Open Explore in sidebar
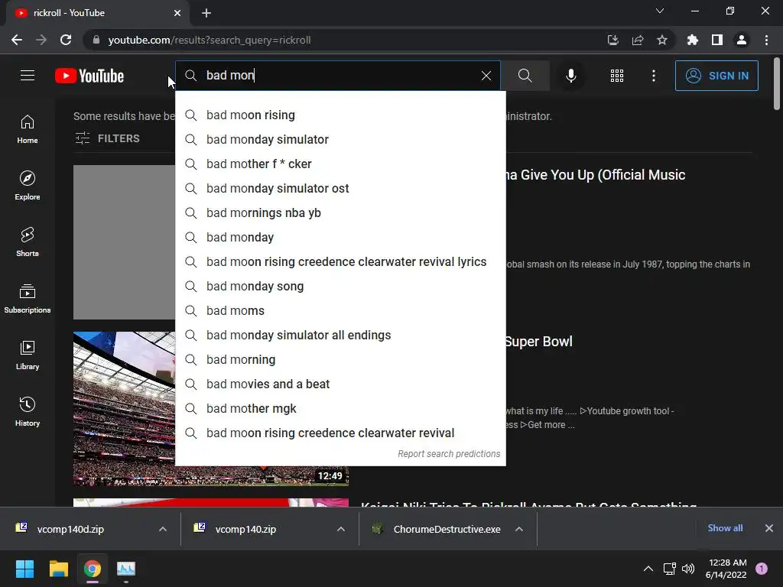This screenshot has height=587, width=783. click(28, 186)
